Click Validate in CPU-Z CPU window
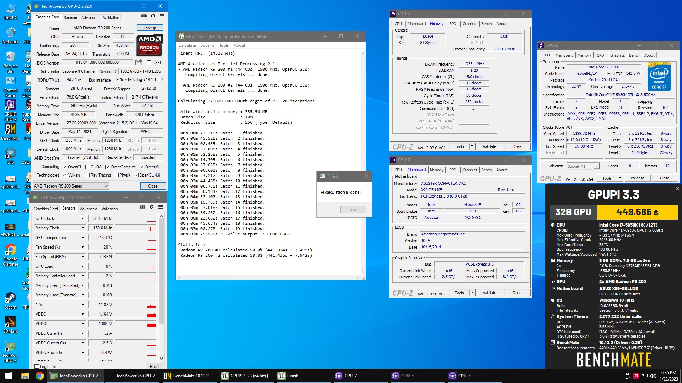 637,178
